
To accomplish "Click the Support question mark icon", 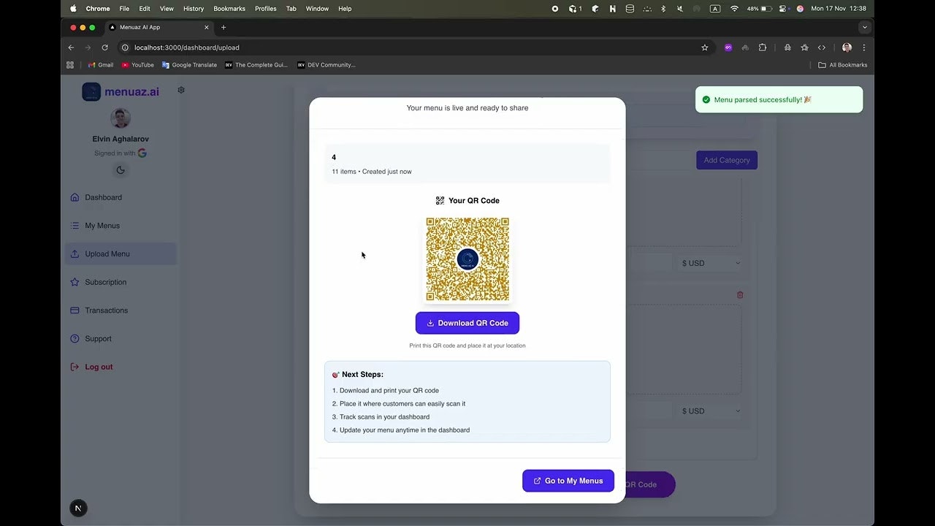I will [75, 338].
